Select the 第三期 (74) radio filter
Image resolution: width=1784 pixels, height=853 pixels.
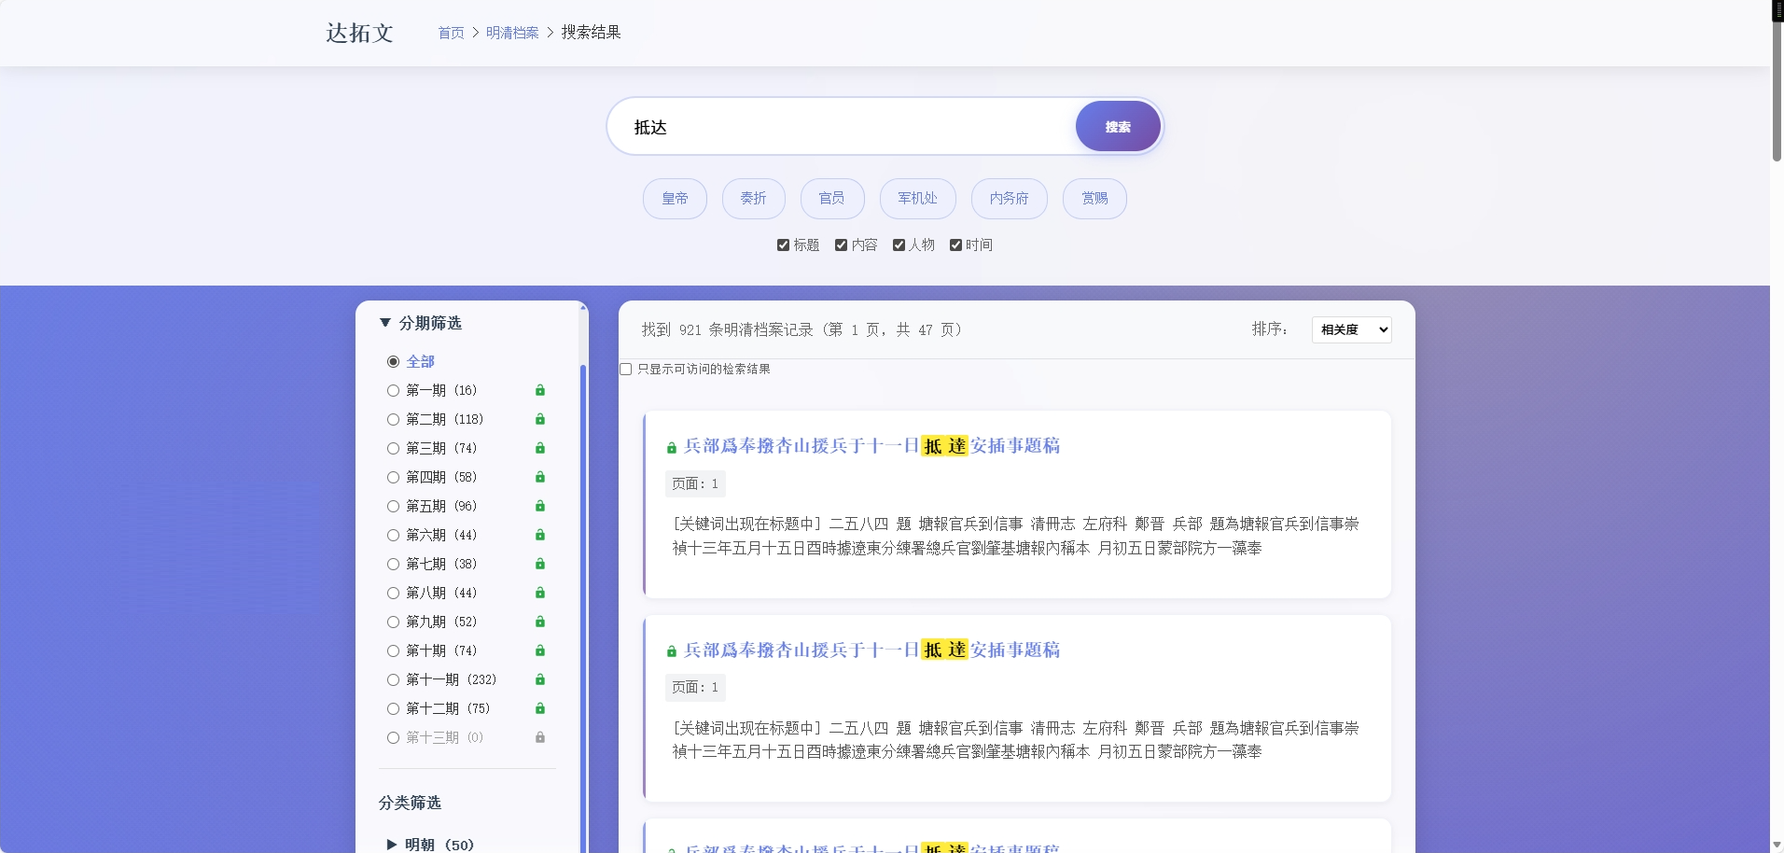(392, 448)
